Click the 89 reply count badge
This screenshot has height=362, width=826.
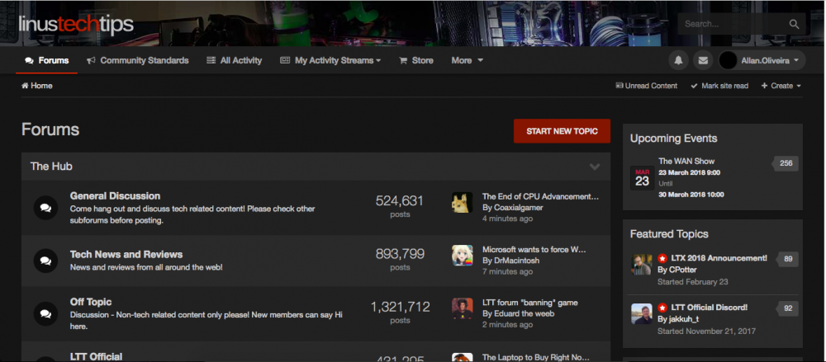click(787, 259)
